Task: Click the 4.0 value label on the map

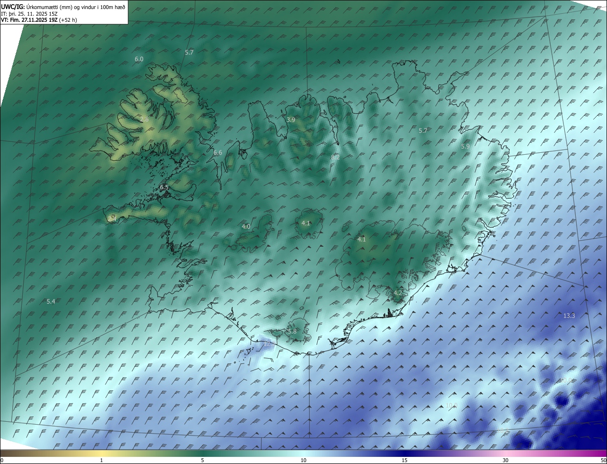Action: 246,227
